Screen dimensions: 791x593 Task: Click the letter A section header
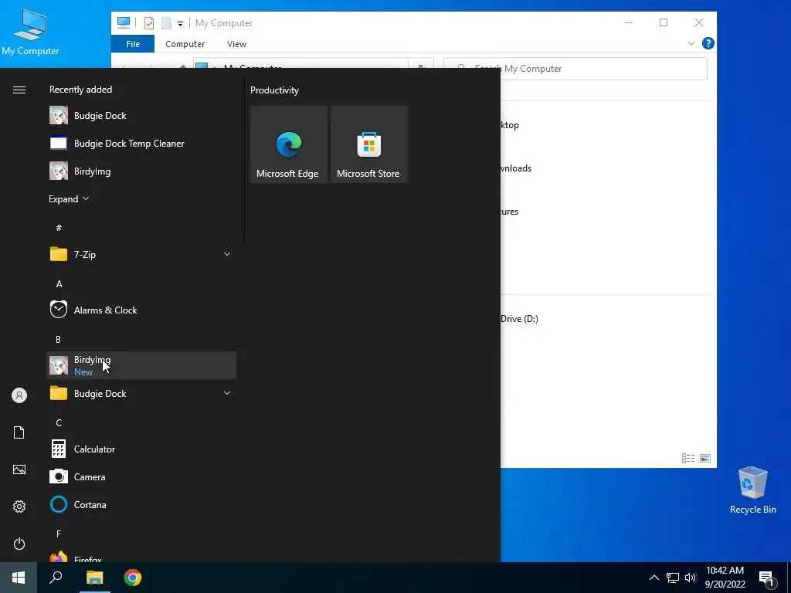coord(59,284)
